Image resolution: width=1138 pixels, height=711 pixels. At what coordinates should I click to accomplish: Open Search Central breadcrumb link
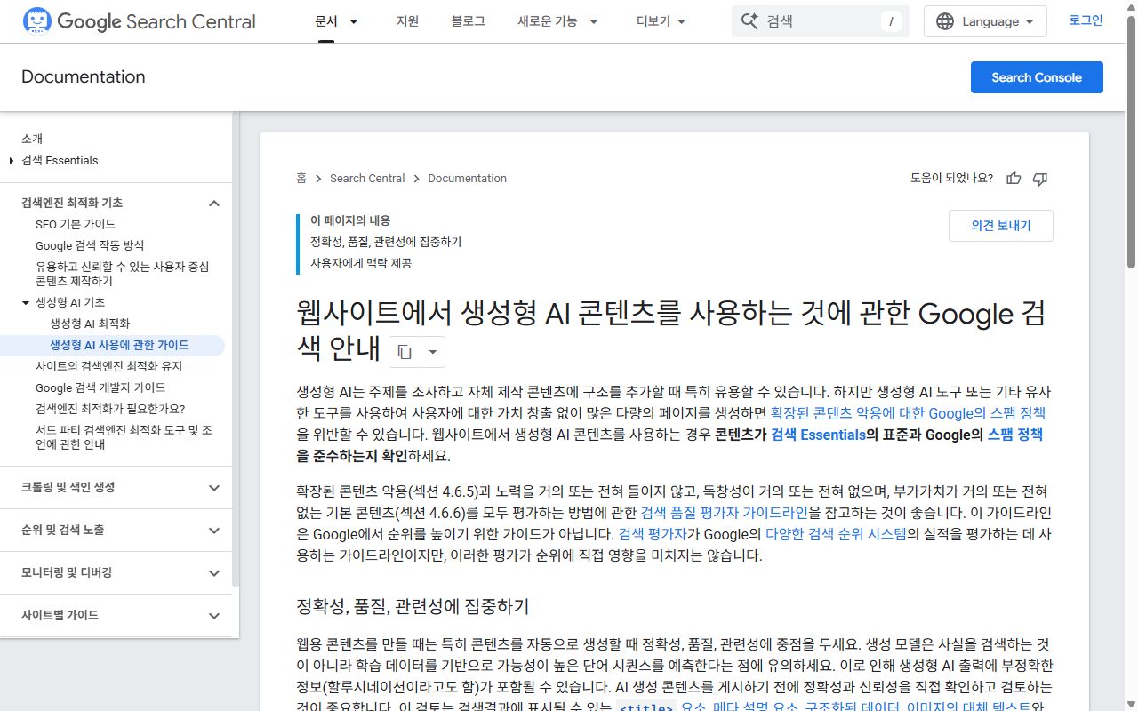(367, 179)
